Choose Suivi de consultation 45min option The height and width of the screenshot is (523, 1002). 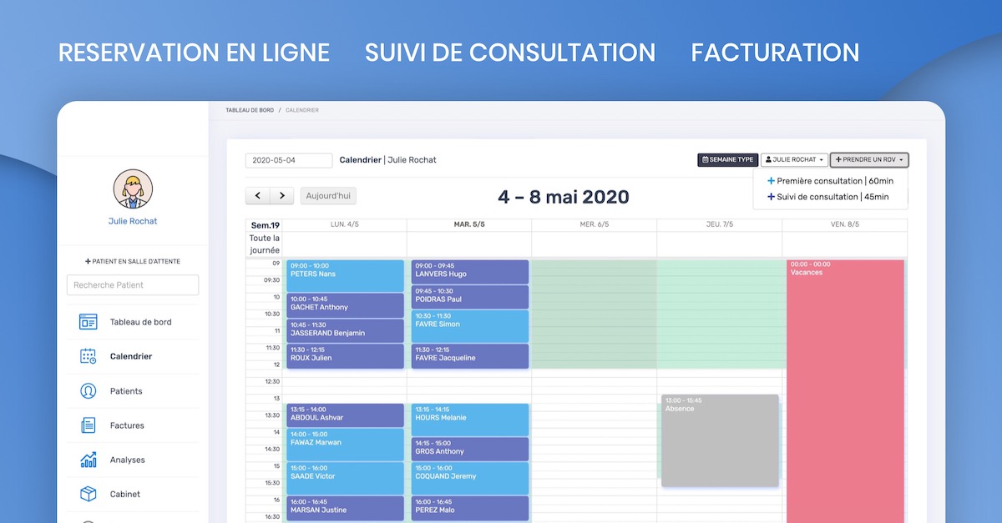coord(827,197)
